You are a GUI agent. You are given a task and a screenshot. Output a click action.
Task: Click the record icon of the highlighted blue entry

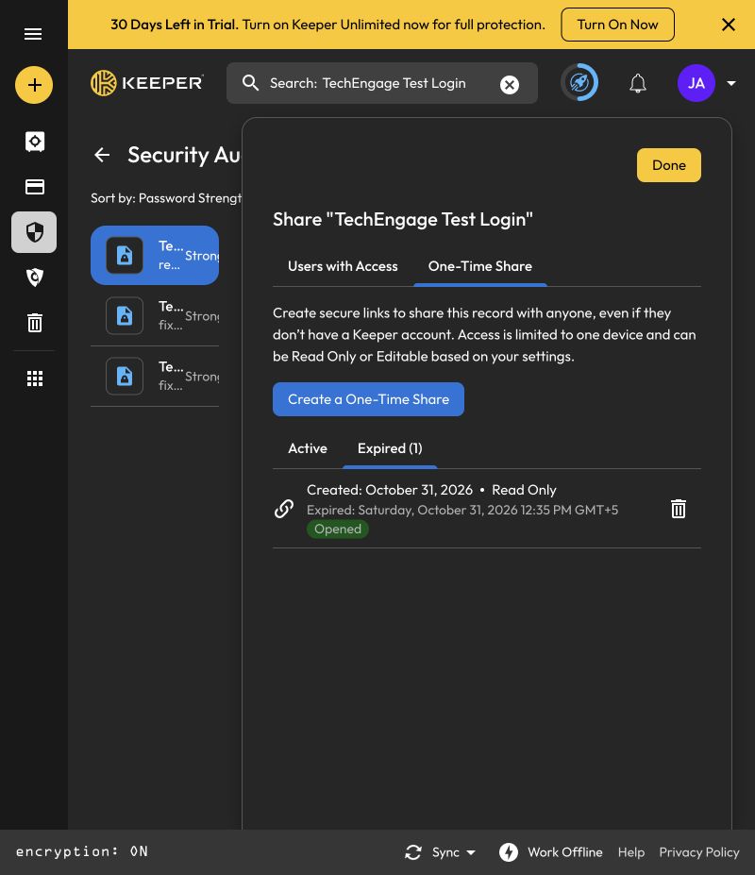(125, 255)
